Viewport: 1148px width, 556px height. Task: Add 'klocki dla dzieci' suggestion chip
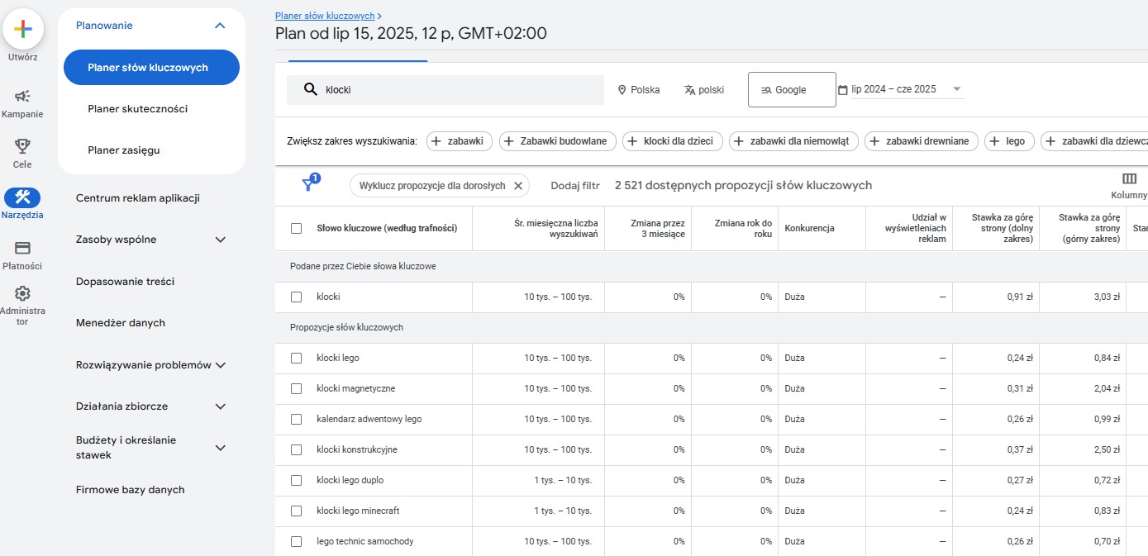click(673, 141)
